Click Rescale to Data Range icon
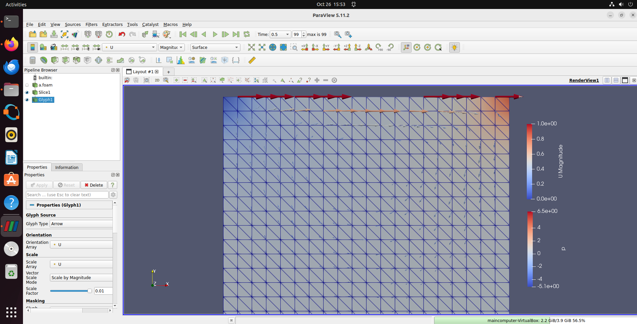Viewport: 637px width, 324px height. tap(64, 47)
